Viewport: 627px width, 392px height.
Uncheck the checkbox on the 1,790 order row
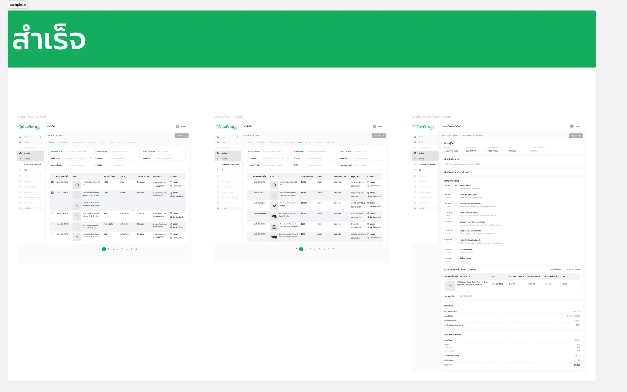(52, 193)
